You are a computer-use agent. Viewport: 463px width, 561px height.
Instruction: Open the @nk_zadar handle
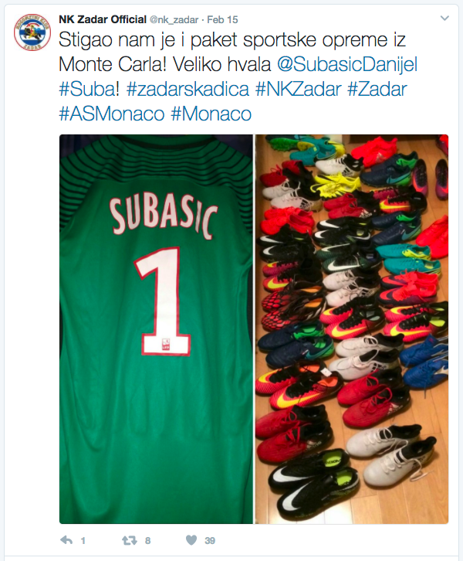174,19
